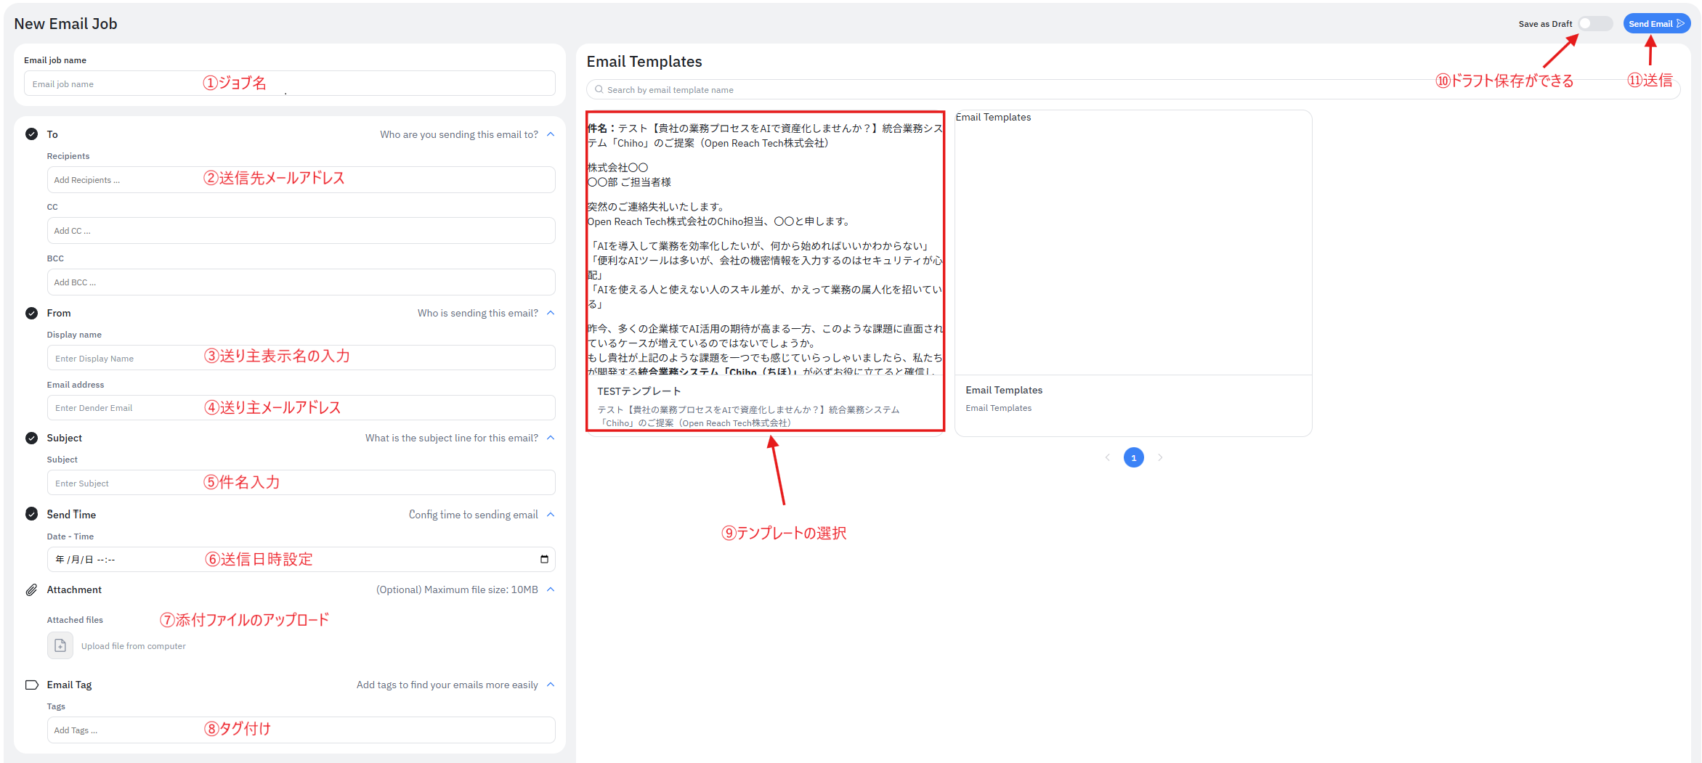Click the checkmark icon beside Send Time

coord(31,514)
